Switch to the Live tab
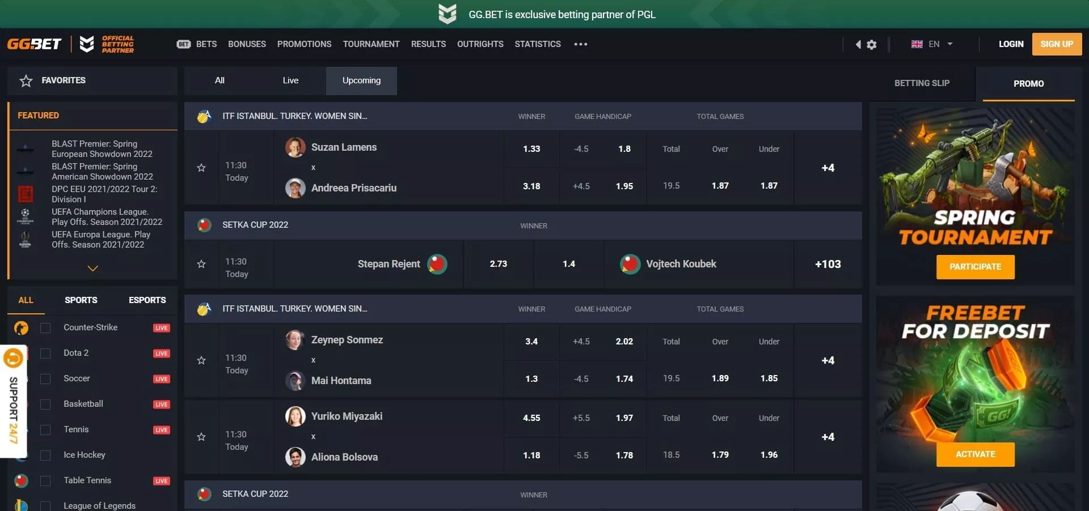Image resolution: width=1089 pixels, height=511 pixels. click(290, 80)
